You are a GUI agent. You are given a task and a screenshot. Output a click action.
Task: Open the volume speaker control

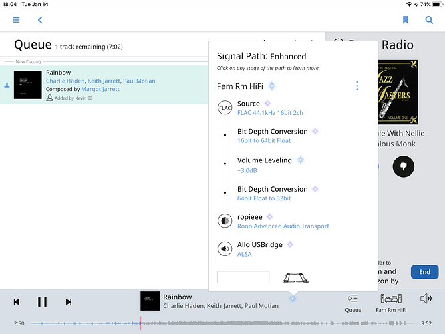[x=426, y=298]
